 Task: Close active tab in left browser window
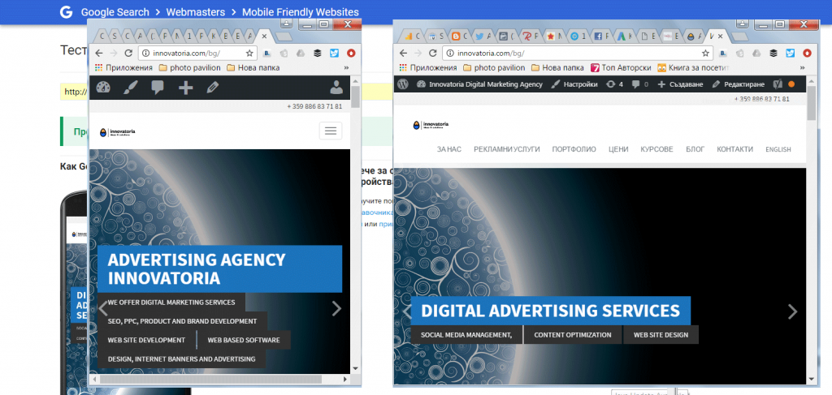[x=264, y=36]
